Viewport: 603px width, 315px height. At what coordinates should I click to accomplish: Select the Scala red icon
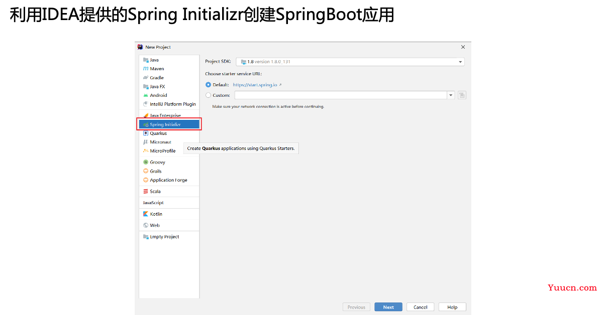(146, 191)
